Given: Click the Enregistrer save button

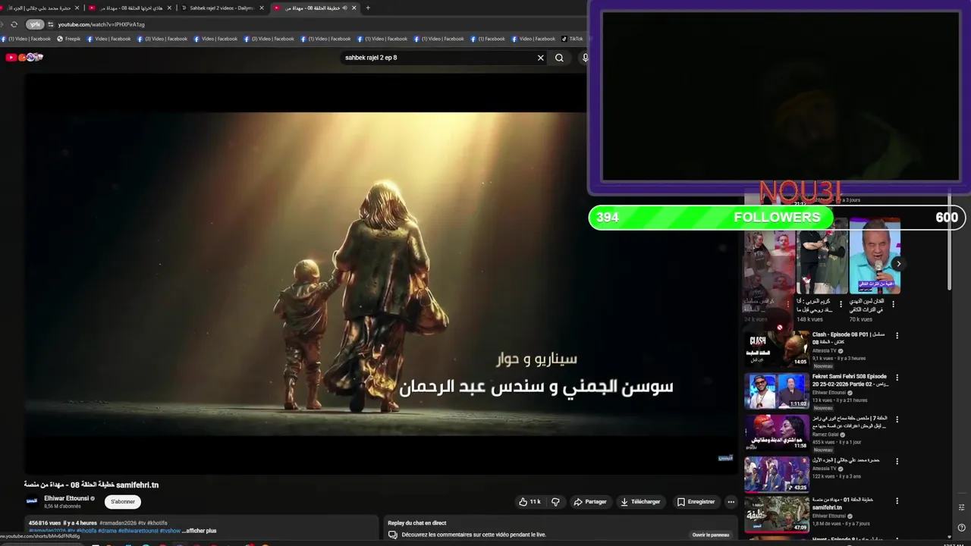Looking at the screenshot, I should click(696, 502).
